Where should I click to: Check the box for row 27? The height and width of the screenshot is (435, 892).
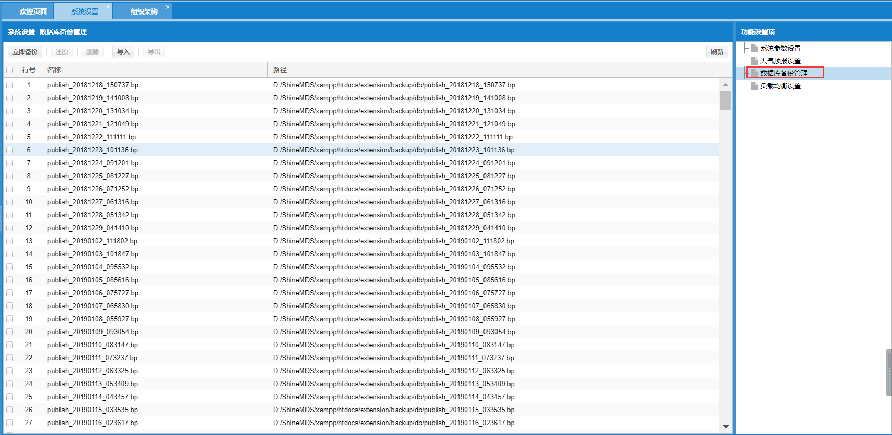pyautogui.click(x=9, y=423)
